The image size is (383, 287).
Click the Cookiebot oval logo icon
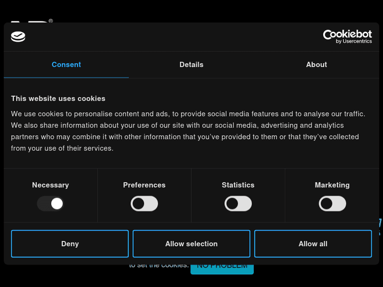(18, 37)
